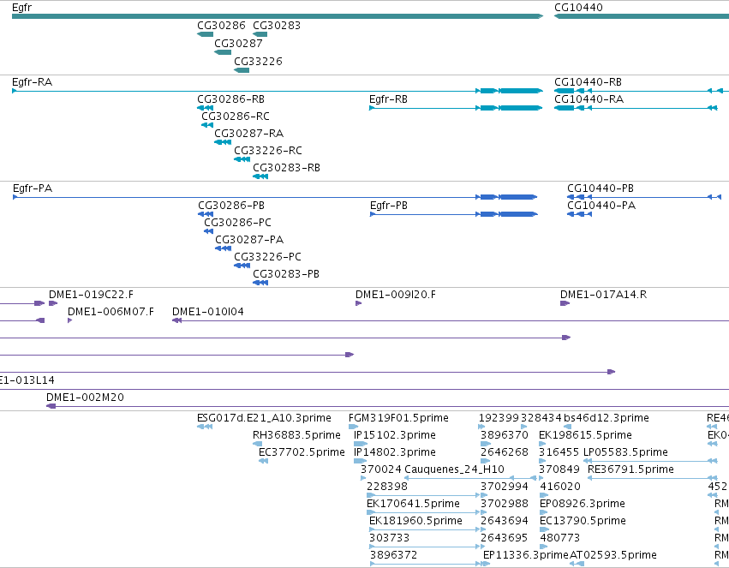Screen dimensions: 729x568
Task: Select the CG10440-PB protein label
Action: point(601,188)
